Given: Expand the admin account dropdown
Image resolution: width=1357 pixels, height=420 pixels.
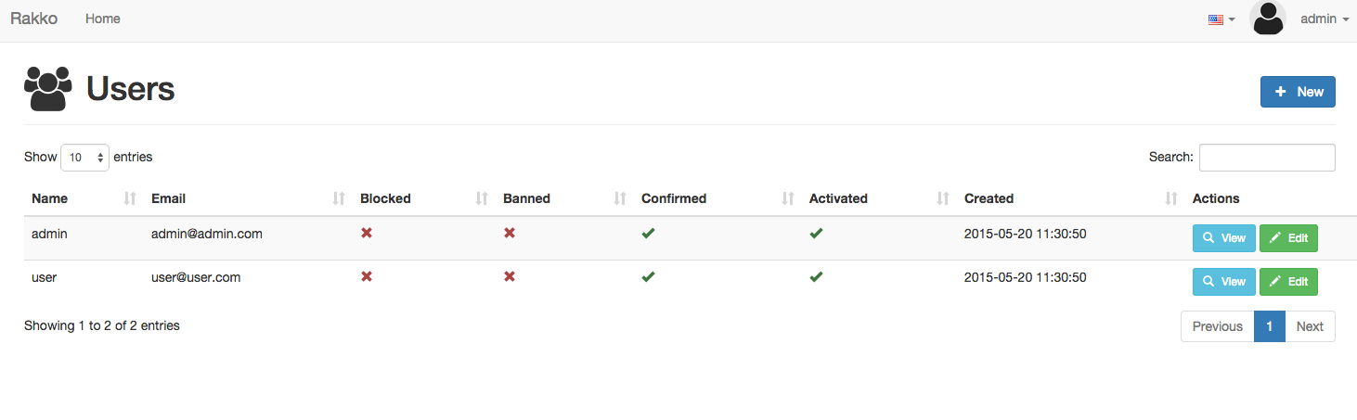Looking at the screenshot, I should click(1325, 19).
